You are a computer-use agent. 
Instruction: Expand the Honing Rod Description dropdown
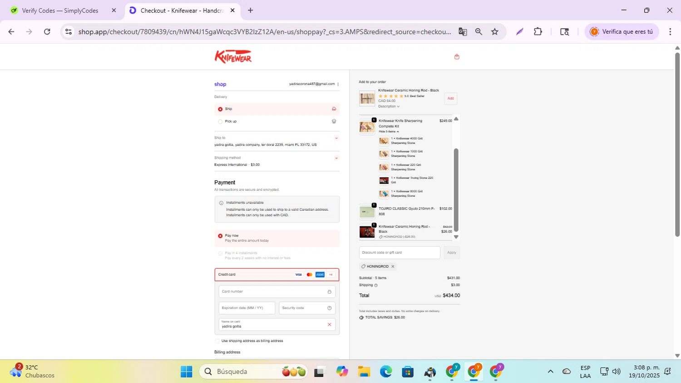(x=389, y=106)
